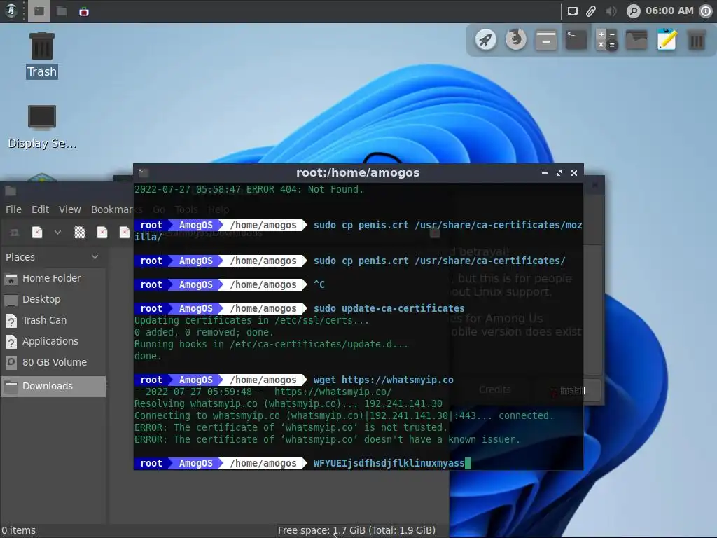
Task: Click greyed leftmost toolbar icon in file manager
Action: click(15, 233)
